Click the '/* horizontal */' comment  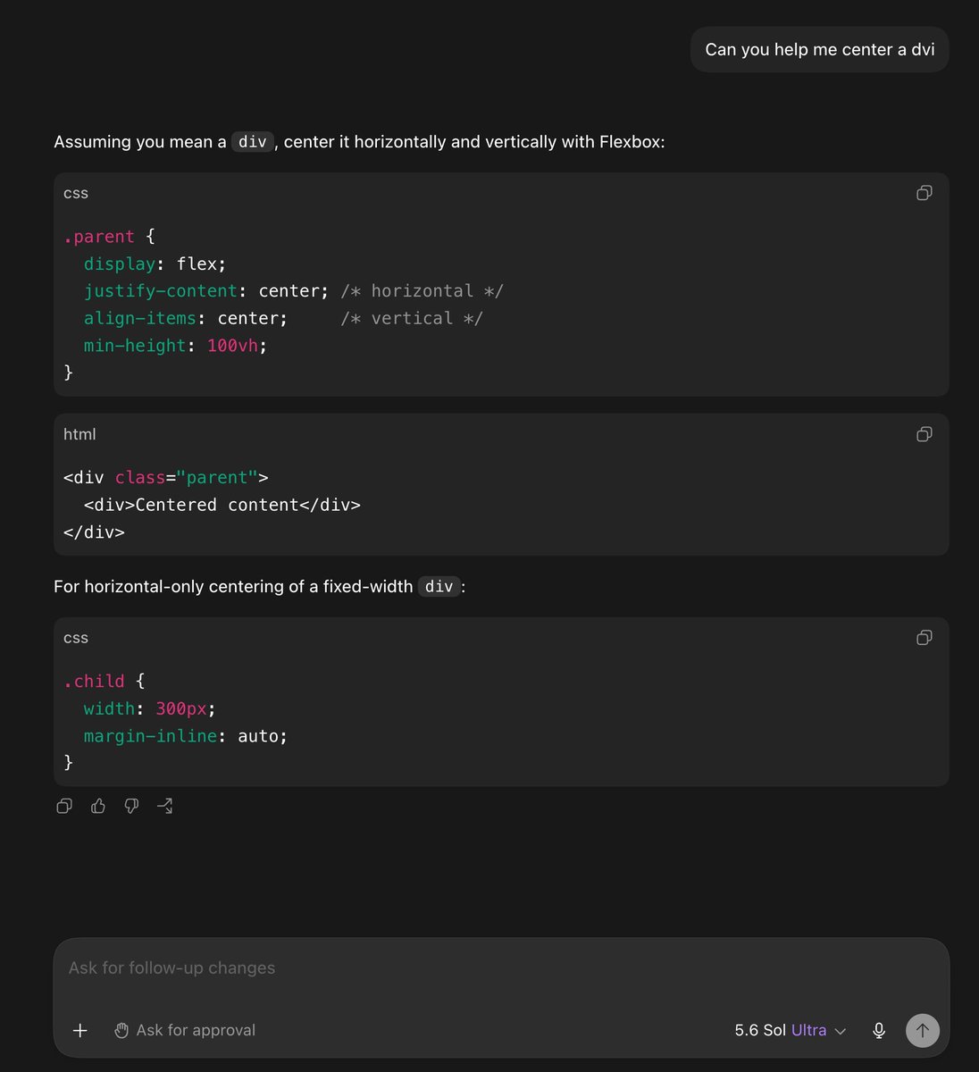[x=422, y=291]
